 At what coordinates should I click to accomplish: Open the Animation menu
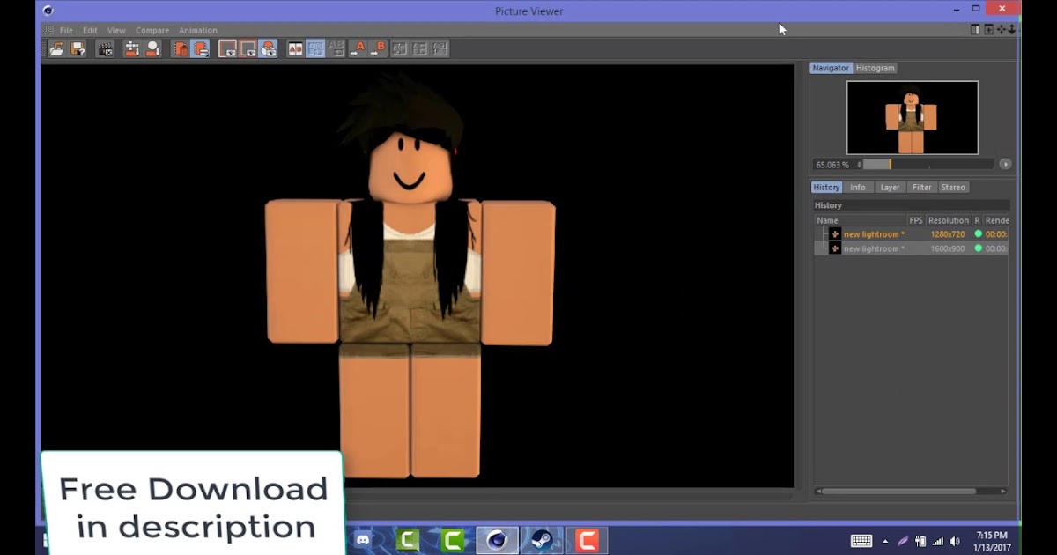click(198, 30)
